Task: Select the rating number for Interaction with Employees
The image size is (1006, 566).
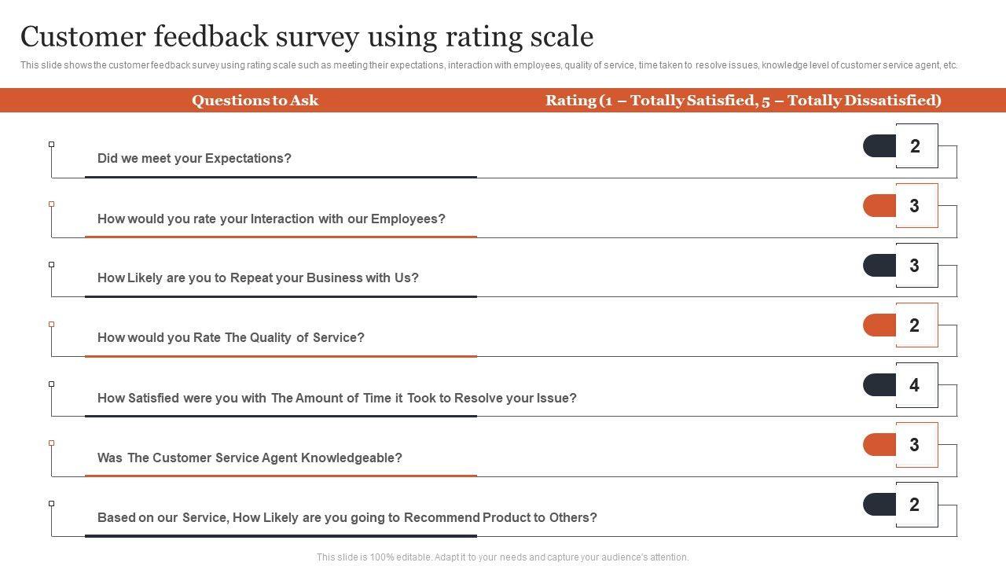Action: (916, 206)
